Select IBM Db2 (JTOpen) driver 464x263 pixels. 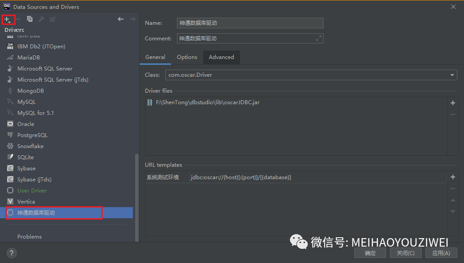[67, 46]
